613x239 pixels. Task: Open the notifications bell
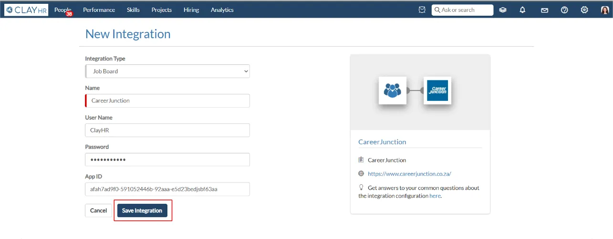(x=523, y=10)
